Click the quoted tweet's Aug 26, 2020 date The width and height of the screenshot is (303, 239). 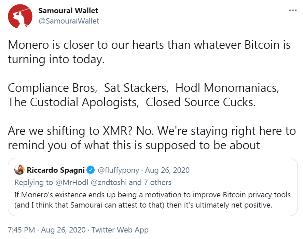tap(167, 170)
